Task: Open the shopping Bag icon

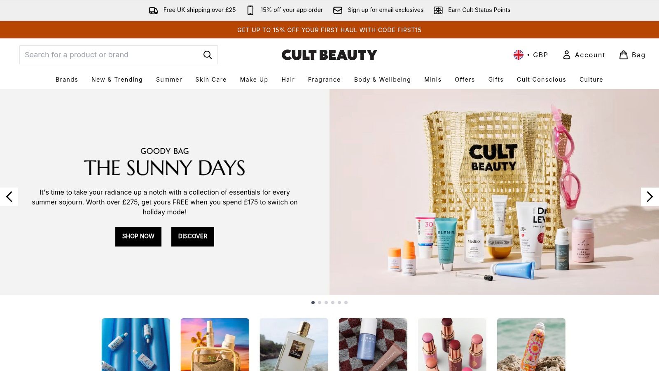Action: (624, 55)
